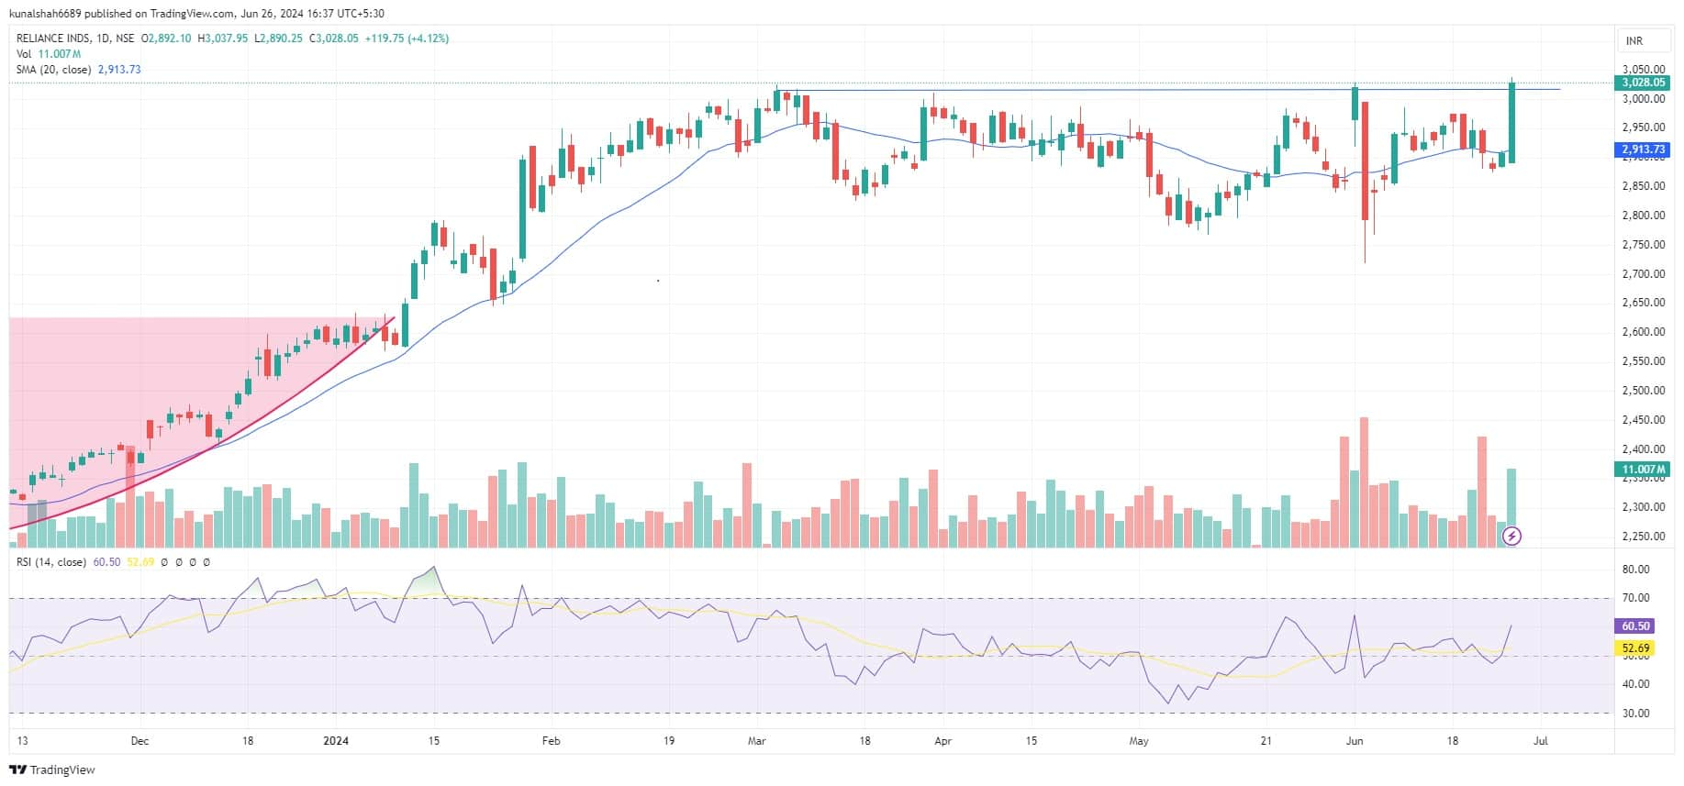Click the 30.00 RSI axis value

[x=1635, y=714]
